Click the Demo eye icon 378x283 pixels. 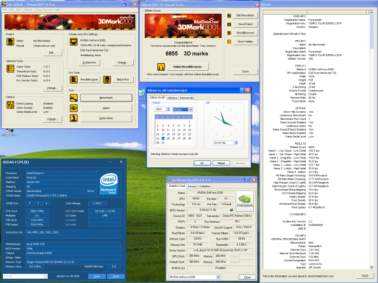pos(74,108)
